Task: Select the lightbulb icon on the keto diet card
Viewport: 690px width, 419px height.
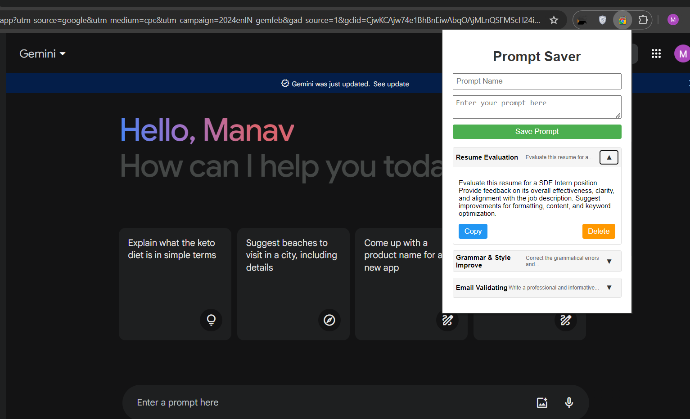Action: tap(211, 320)
